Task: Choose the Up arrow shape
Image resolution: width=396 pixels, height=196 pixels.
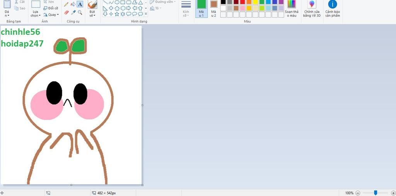Action: click(140, 8)
